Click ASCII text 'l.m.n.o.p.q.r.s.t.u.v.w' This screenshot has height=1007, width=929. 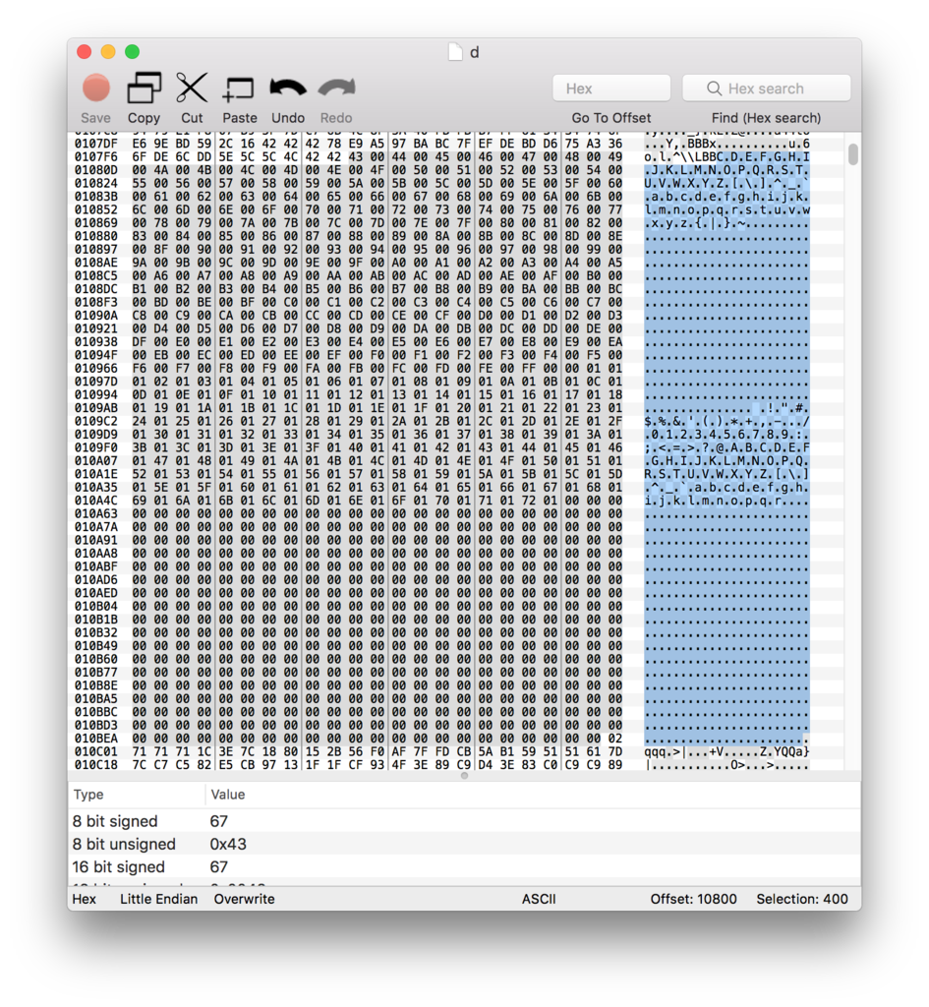coord(726,210)
